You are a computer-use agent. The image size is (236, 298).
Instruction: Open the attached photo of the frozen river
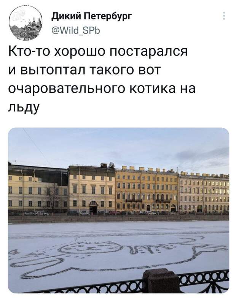click(118, 211)
